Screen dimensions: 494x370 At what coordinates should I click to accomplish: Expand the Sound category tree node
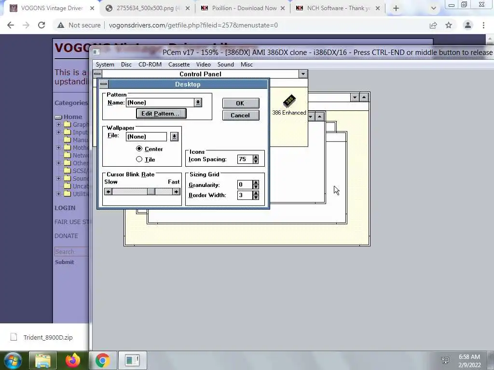[x=58, y=178]
